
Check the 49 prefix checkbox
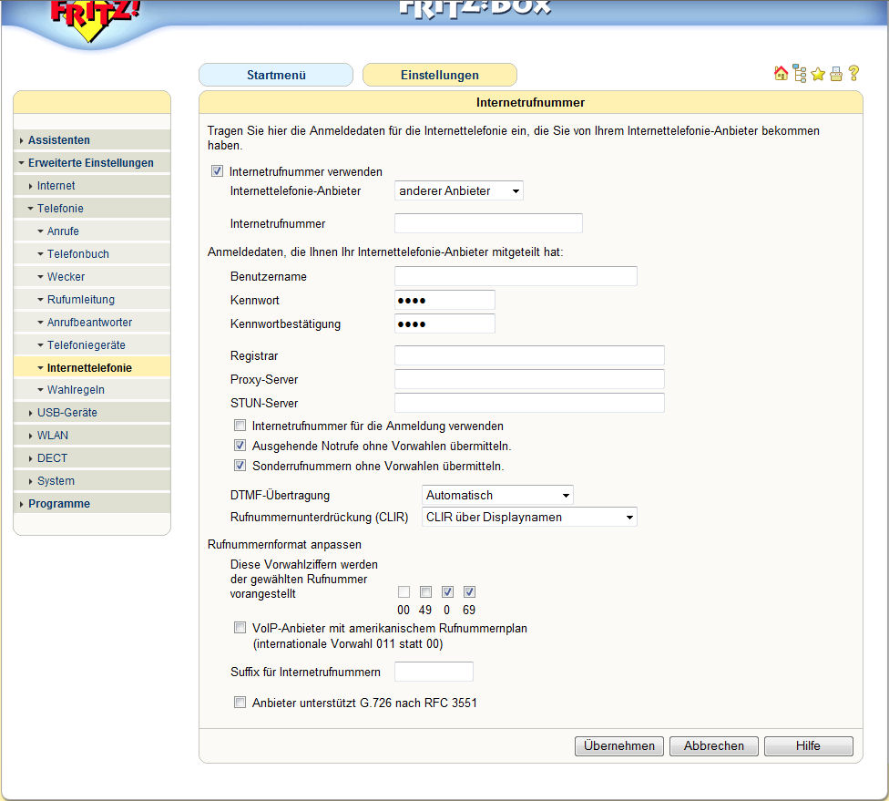pyautogui.click(x=425, y=591)
